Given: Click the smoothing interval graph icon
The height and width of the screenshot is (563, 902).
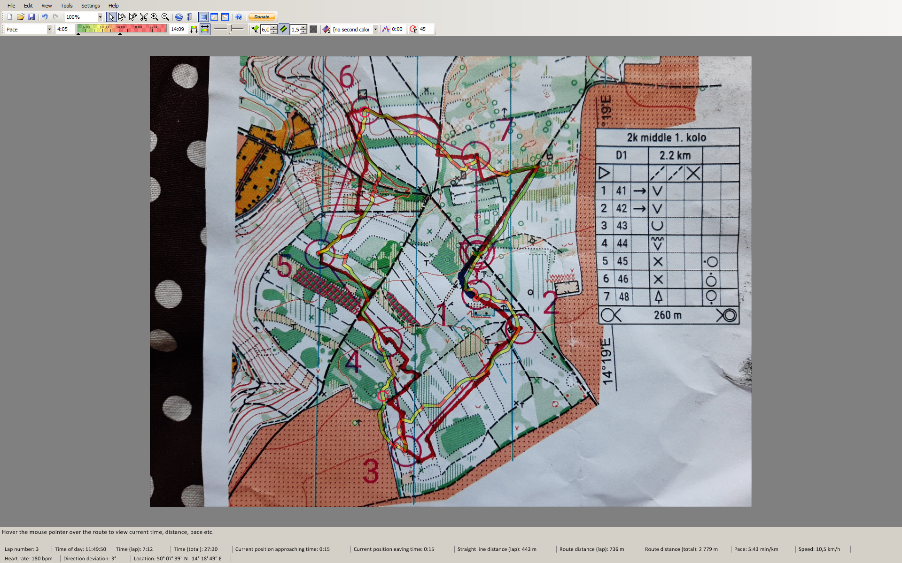Looking at the screenshot, I should coord(386,29).
